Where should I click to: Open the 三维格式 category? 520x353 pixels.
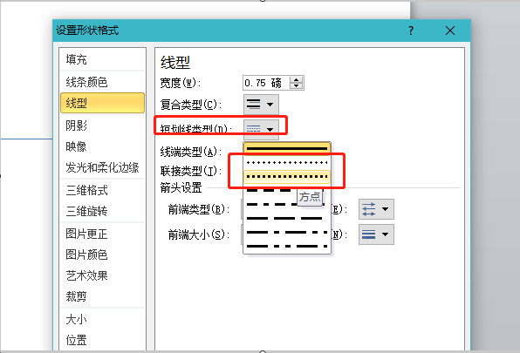[102, 190]
